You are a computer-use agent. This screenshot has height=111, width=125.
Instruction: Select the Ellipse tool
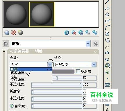point(107,53)
